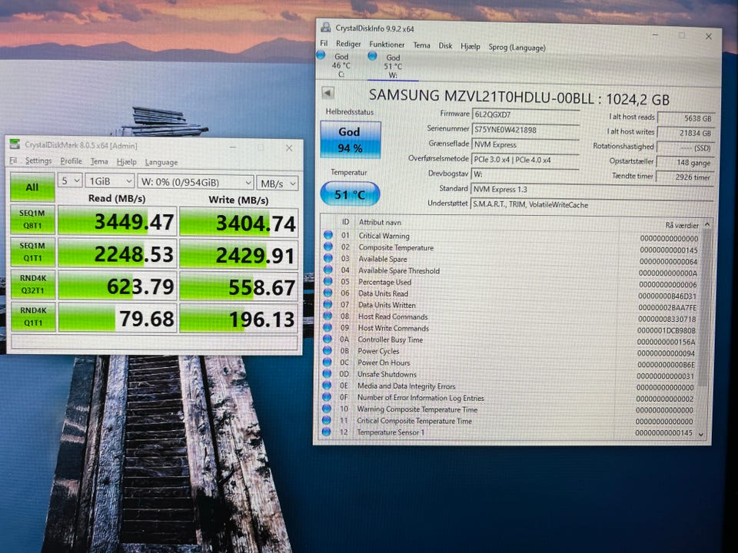Click status icon for Available Spare Threshold row
Image resolution: width=738 pixels, height=553 pixels.
pyautogui.click(x=328, y=270)
